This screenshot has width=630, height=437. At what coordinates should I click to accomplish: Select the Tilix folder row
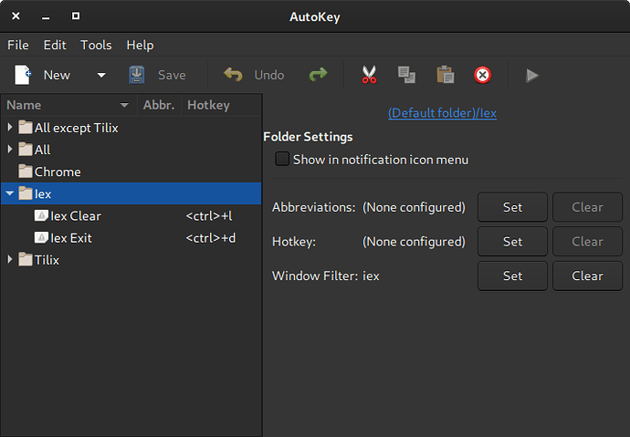(x=131, y=260)
